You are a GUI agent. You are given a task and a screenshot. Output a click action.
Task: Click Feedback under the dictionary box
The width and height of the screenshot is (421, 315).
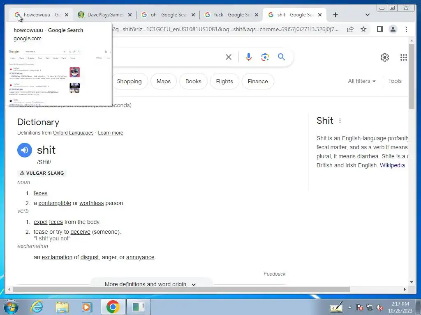coord(274,274)
